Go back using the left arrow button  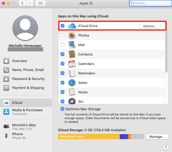(x=22, y=3)
